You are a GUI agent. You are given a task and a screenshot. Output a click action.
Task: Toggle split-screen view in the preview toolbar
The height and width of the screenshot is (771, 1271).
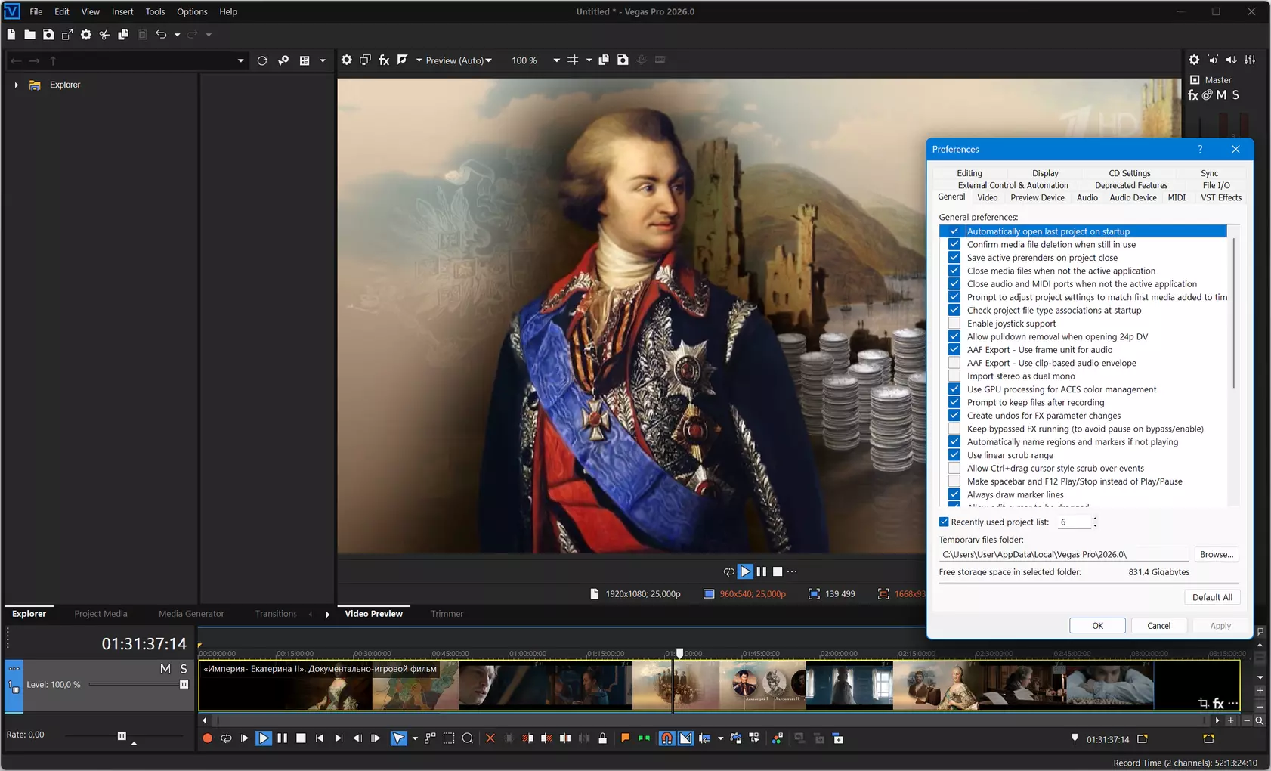(402, 60)
